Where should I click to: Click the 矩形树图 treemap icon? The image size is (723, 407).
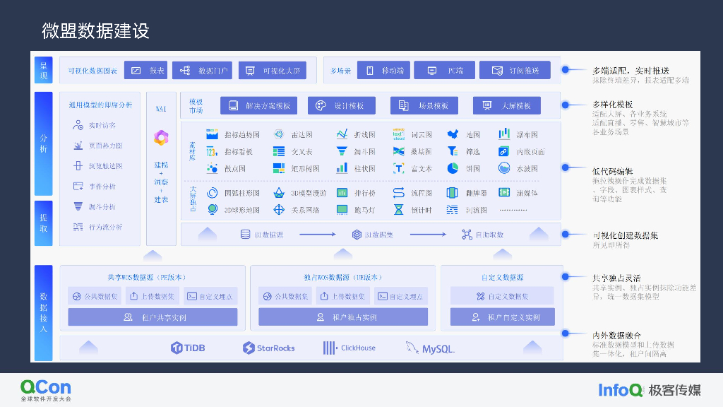tap(278, 168)
